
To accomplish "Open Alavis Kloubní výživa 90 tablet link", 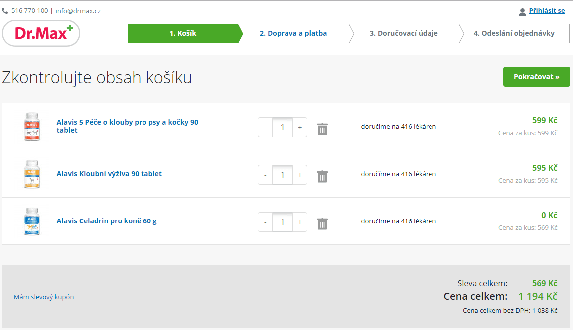I will (109, 174).
